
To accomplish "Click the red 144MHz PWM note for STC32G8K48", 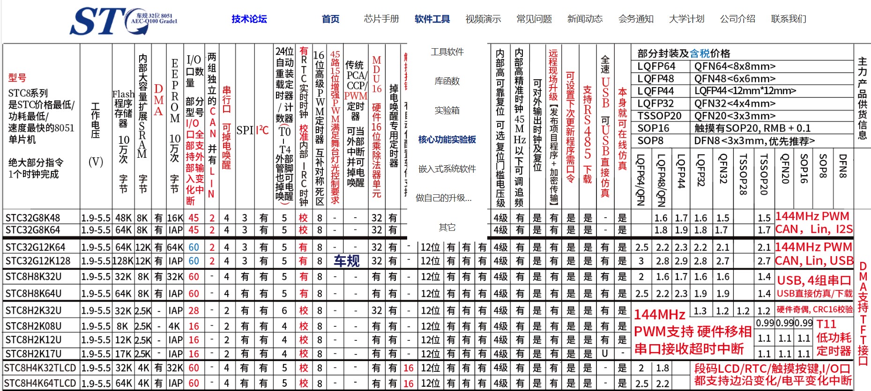I will click(x=812, y=216).
